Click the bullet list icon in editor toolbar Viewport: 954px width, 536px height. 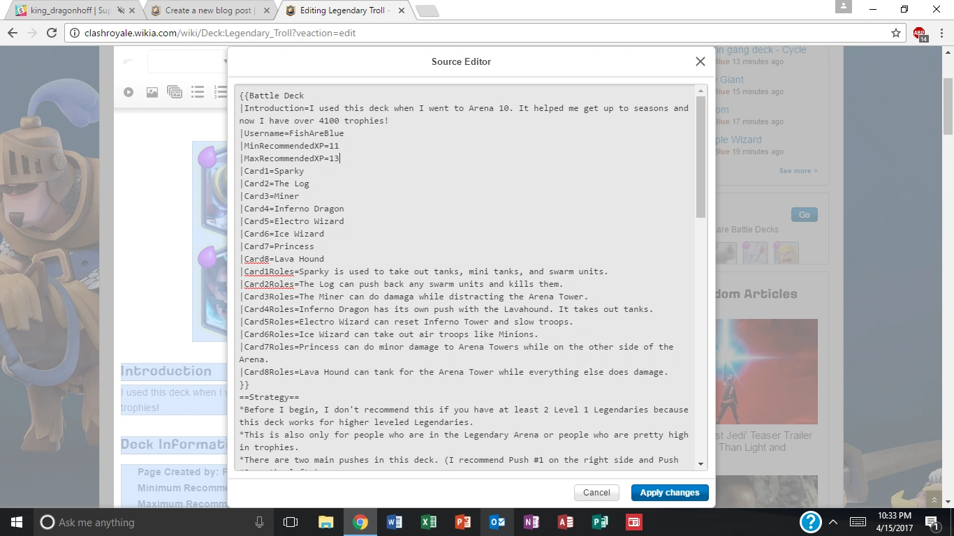pos(198,92)
